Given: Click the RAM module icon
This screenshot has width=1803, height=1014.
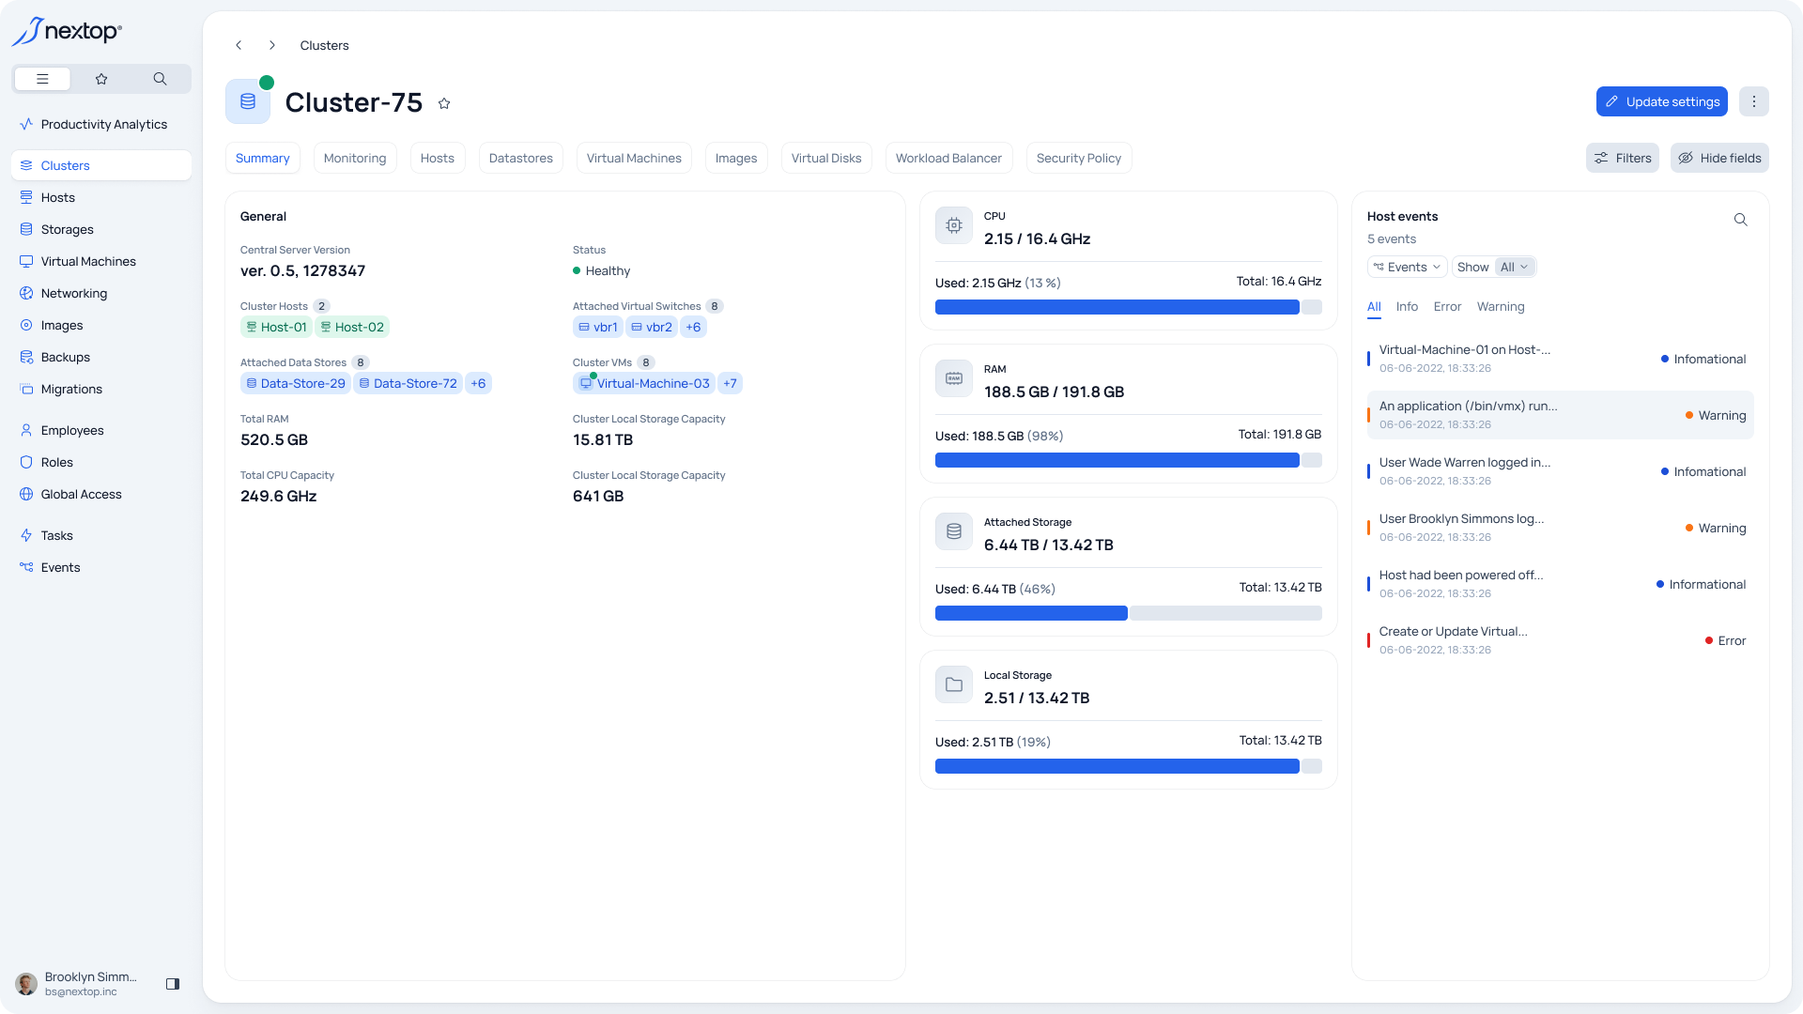Looking at the screenshot, I should (x=954, y=378).
